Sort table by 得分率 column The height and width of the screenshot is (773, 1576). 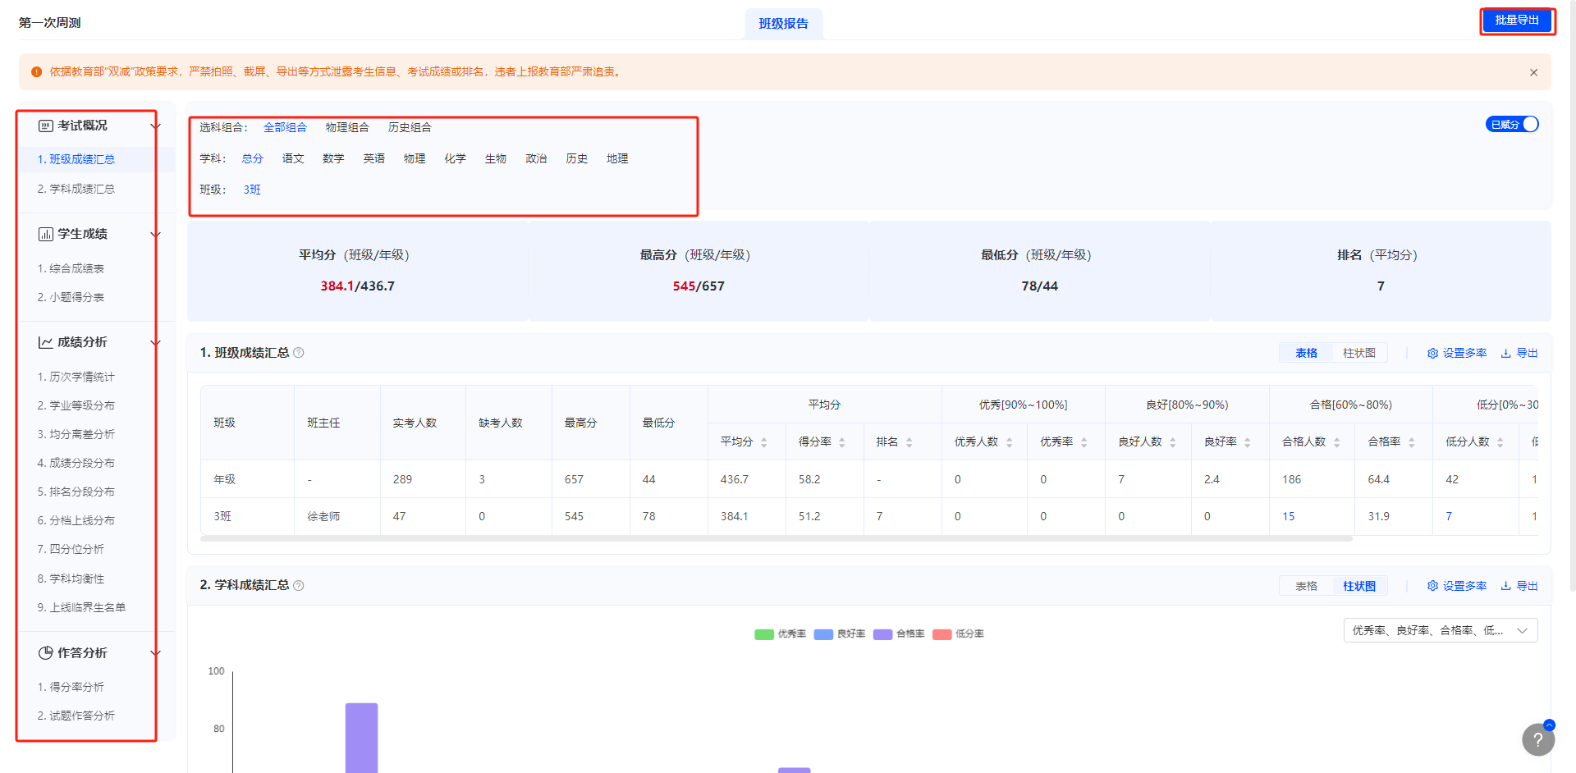tap(841, 442)
